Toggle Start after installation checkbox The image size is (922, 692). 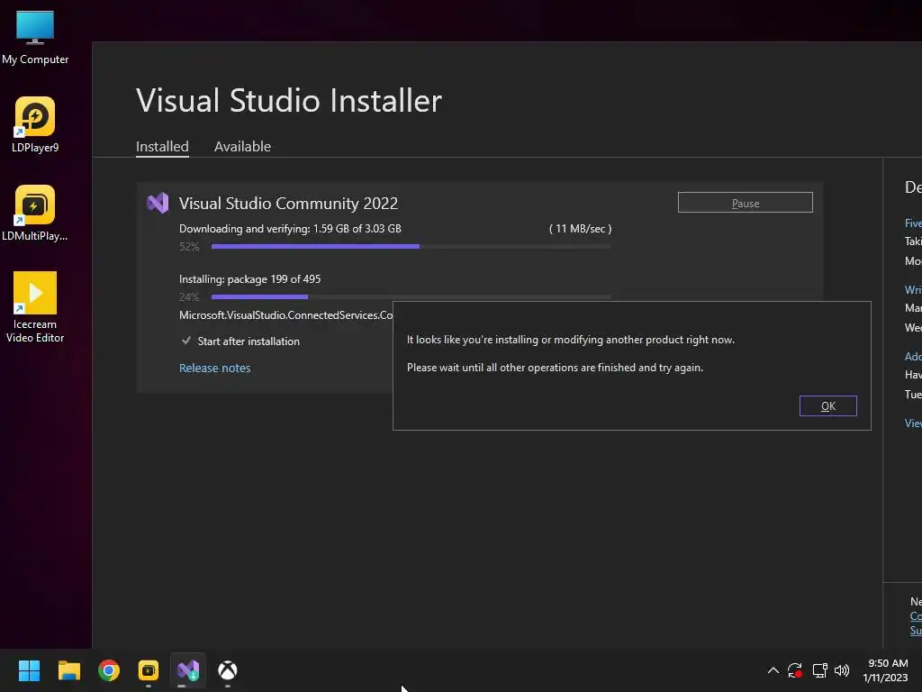(186, 341)
